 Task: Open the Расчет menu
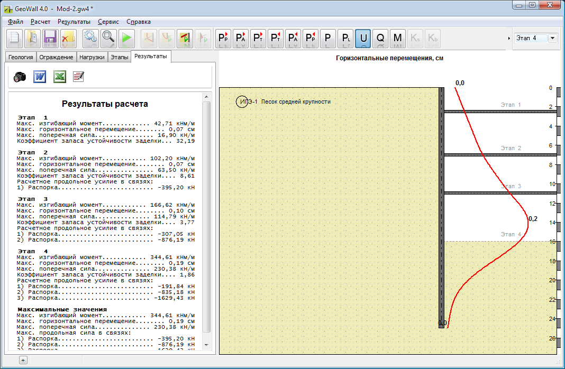40,22
